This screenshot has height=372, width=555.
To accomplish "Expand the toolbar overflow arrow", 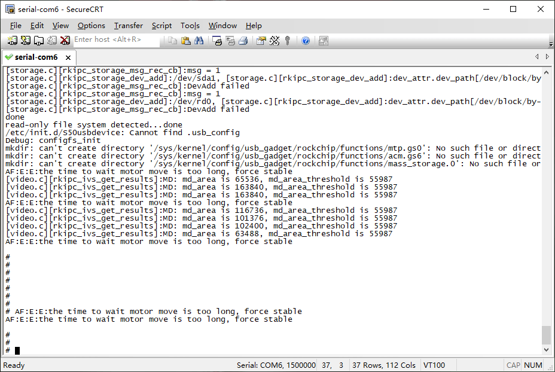I will click(x=551, y=45).
